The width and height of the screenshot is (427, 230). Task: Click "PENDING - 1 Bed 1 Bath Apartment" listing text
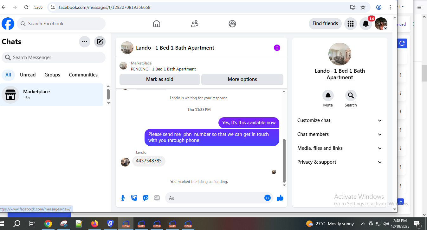163,69
